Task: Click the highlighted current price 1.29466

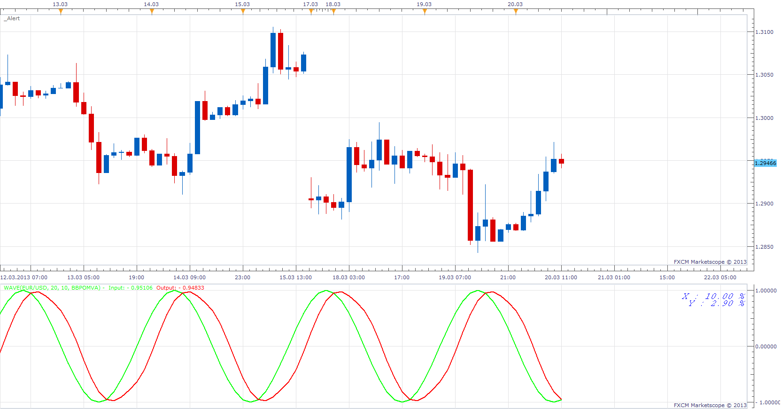Action: coord(766,163)
